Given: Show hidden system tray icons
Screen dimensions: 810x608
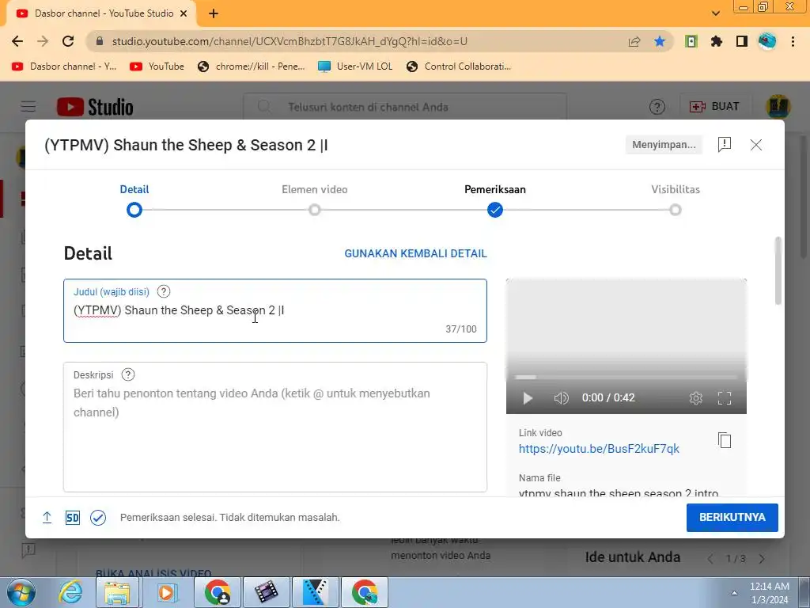Looking at the screenshot, I should click(x=734, y=592).
